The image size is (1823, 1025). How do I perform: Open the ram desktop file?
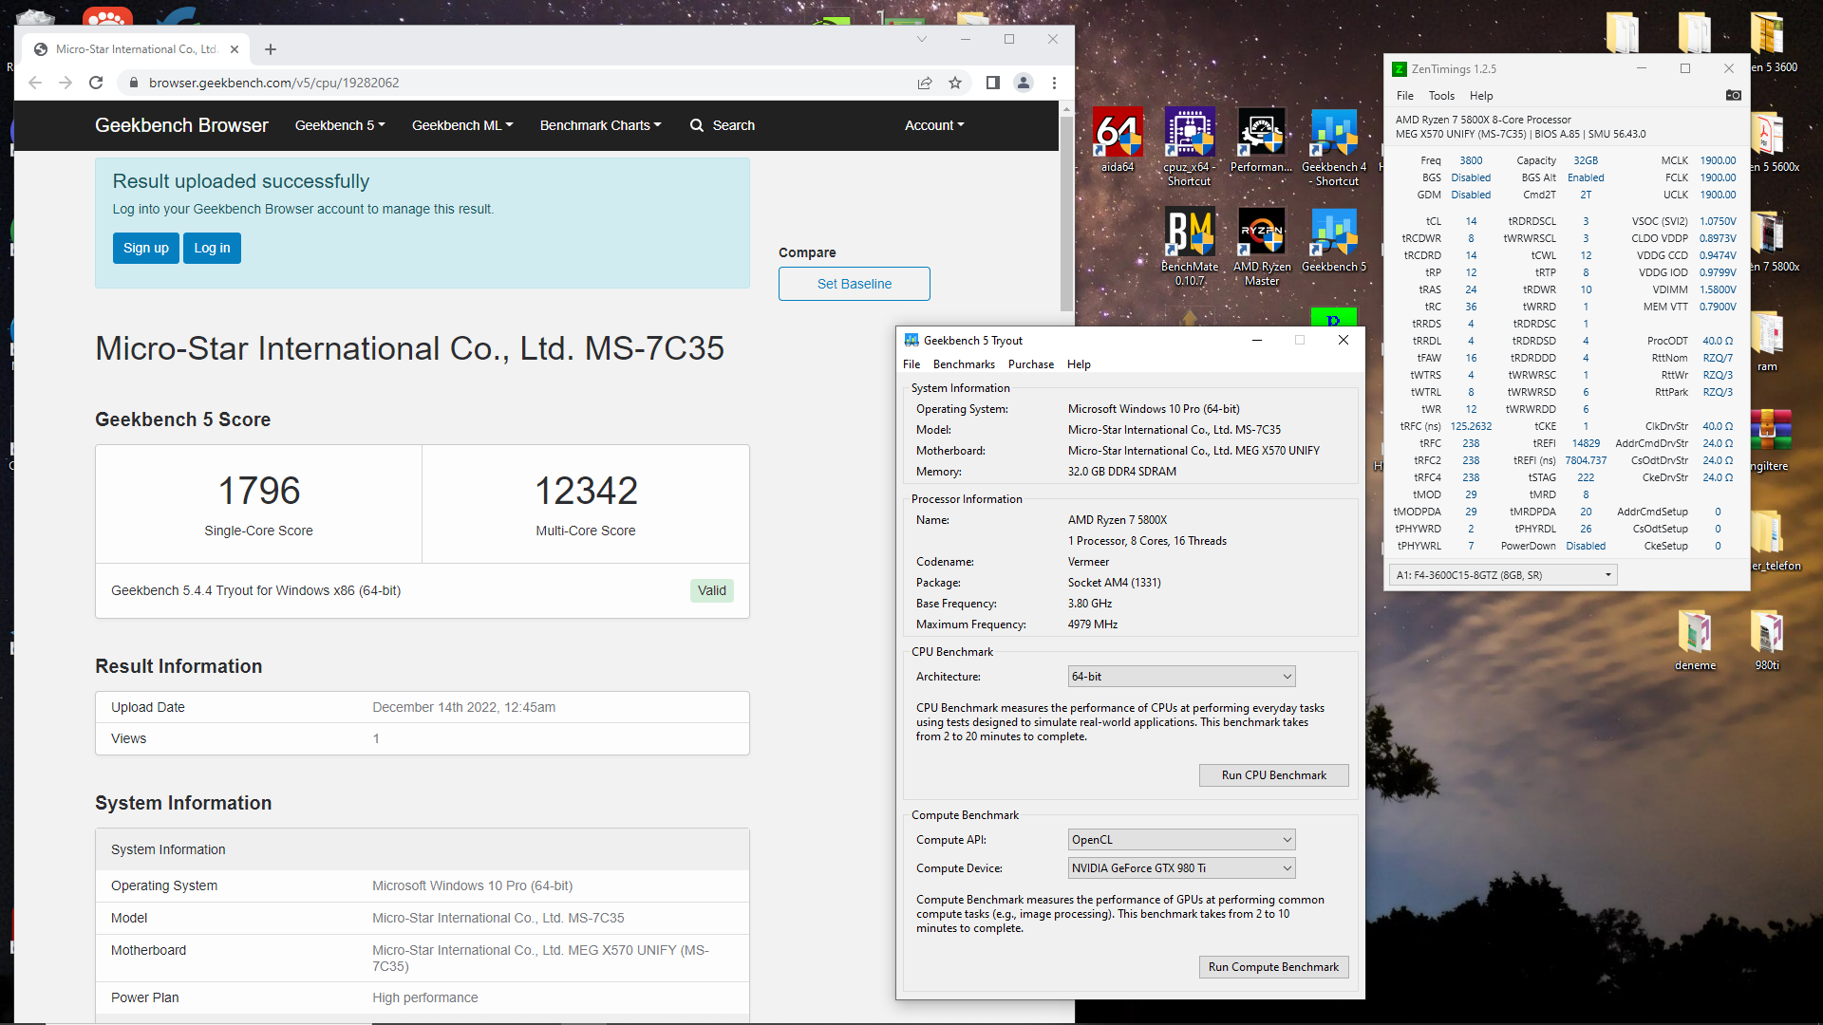pyautogui.click(x=1767, y=340)
